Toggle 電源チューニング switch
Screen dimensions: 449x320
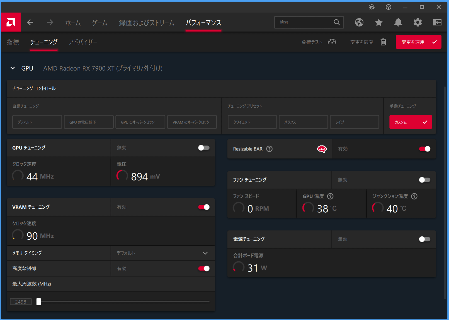click(424, 239)
